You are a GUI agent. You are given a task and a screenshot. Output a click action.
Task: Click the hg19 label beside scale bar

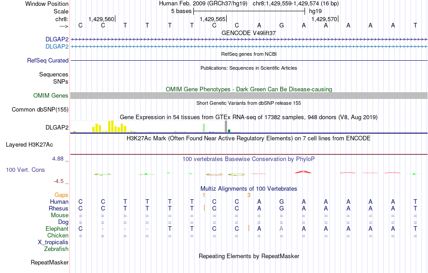(x=315, y=11)
